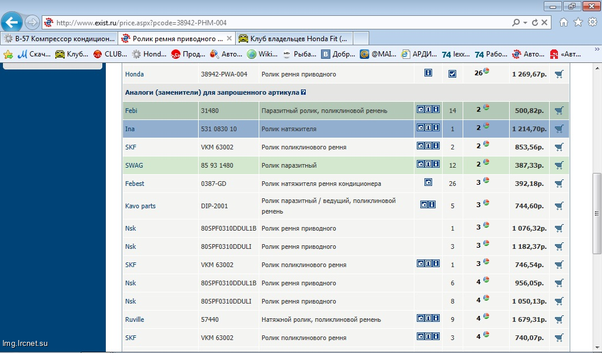Select description Ролик натяжителя ремня кондиционера
Viewport: 602px width, 353px height.
point(322,184)
